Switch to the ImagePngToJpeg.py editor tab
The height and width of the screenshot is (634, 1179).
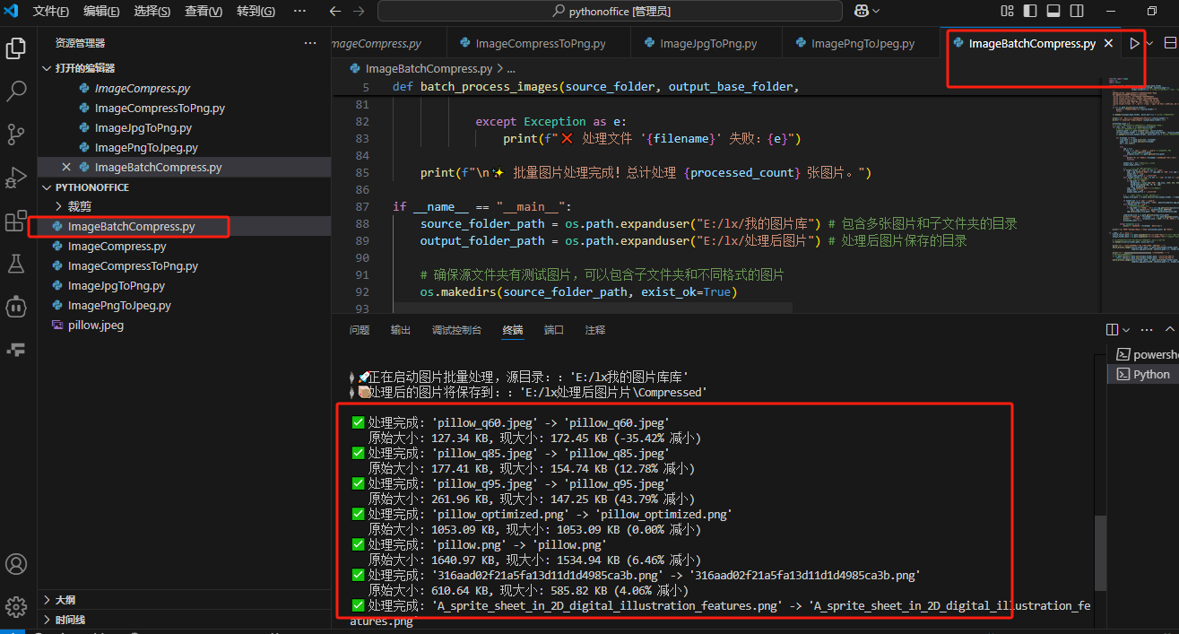pyautogui.click(x=861, y=43)
